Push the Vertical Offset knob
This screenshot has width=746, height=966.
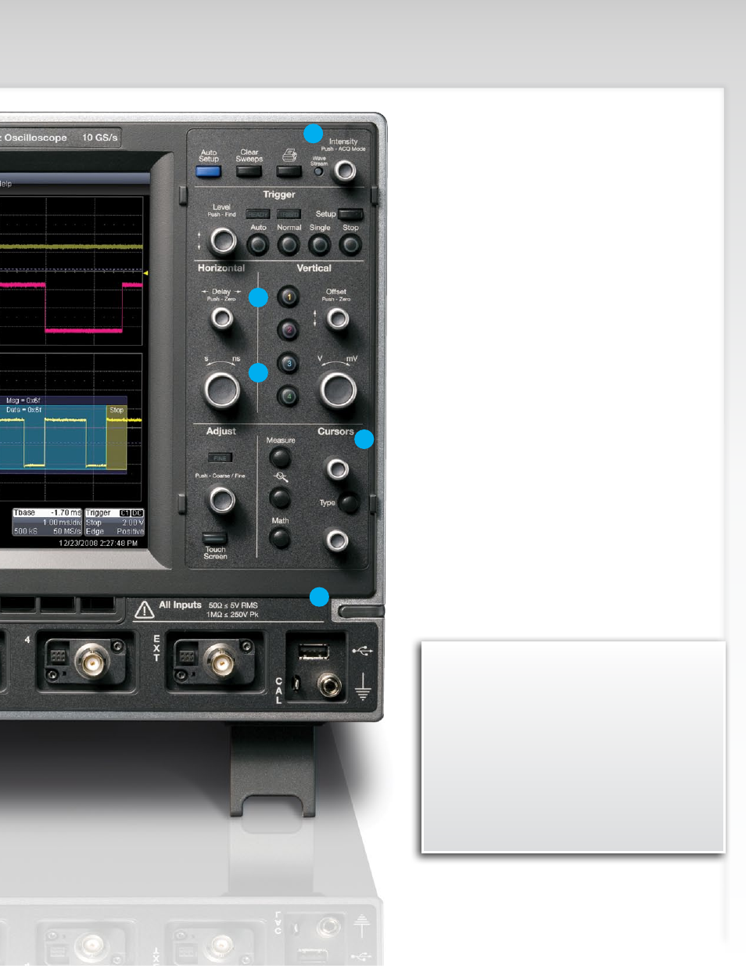coord(338,318)
